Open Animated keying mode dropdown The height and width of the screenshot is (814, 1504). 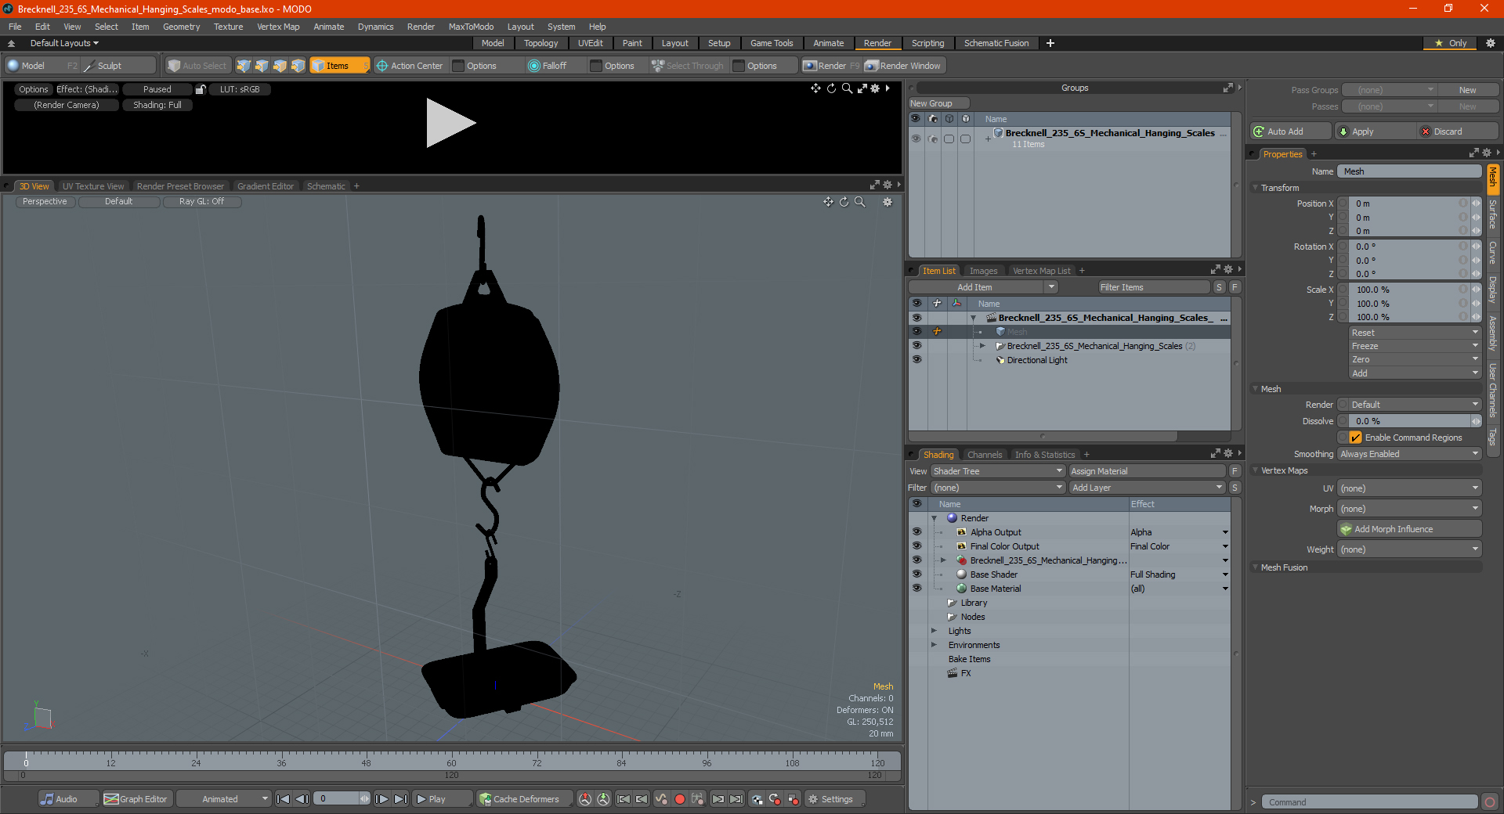[x=224, y=799]
